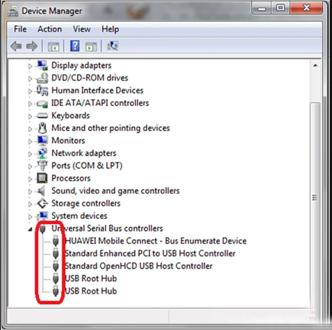Viewport: 332px width, 330px height.
Task: Click Scan for hardware changes icon
Action: (x=112, y=46)
